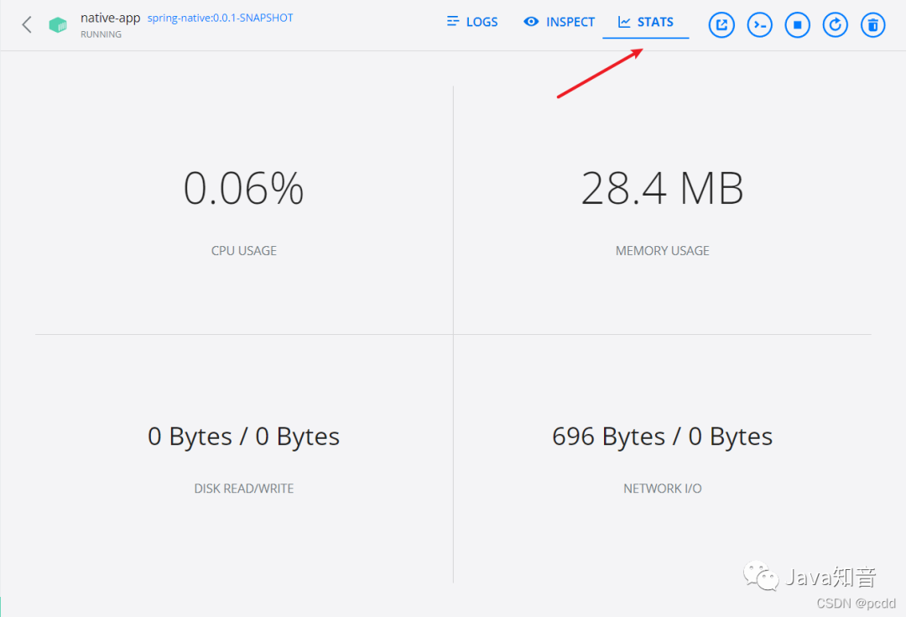
Task: Click the disk read/write 0 Bytes value
Action: 243,436
